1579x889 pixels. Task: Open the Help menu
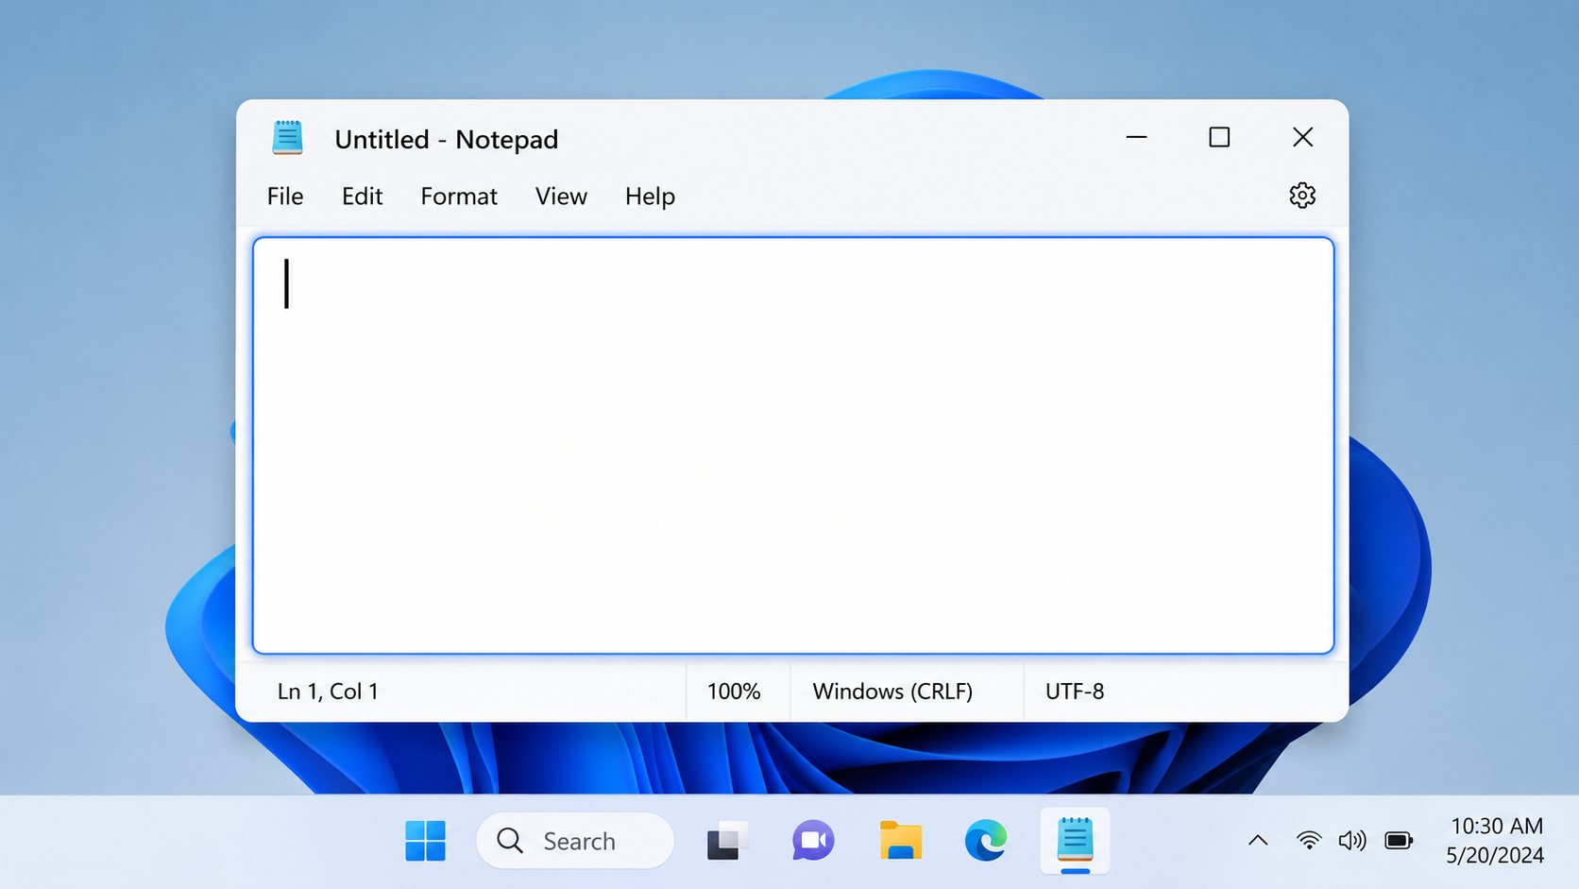[650, 197]
